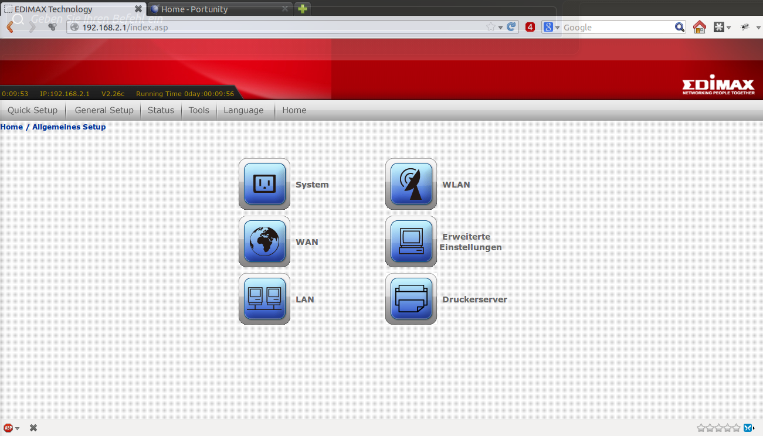
Task: Click the page reload icon
Action: (511, 27)
